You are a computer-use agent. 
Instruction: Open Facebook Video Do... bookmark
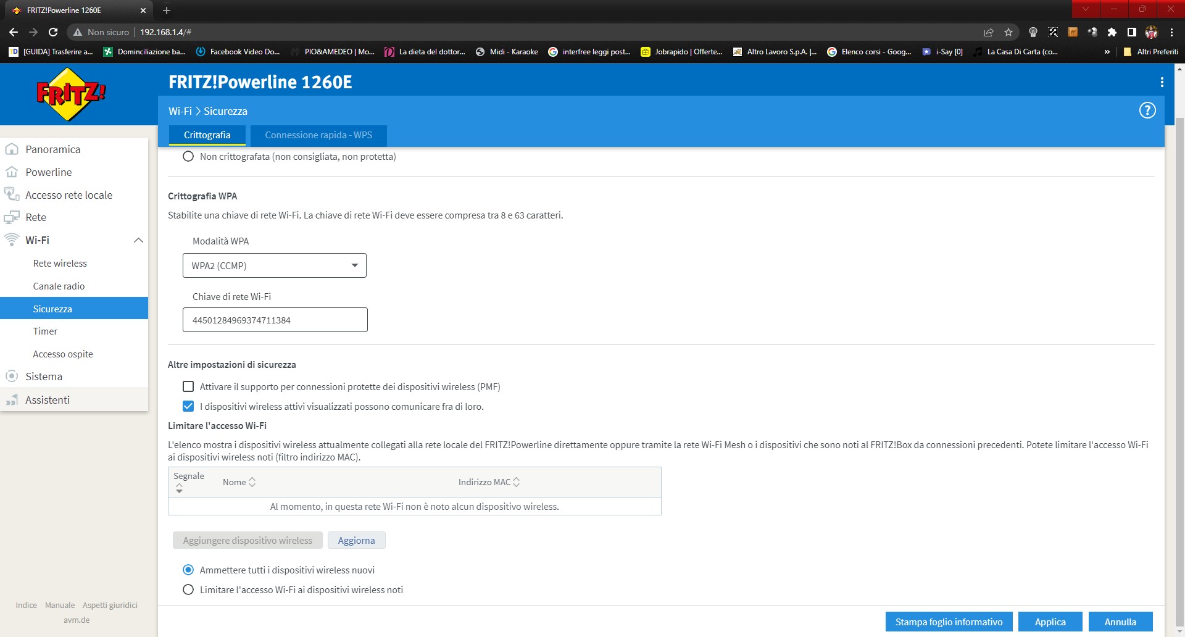click(238, 52)
